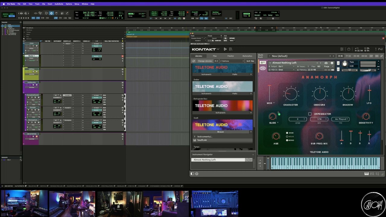Viewport: 386px width, 217px height.
Task: Expand the Kontakt logo menu arrow
Action: 218,49
